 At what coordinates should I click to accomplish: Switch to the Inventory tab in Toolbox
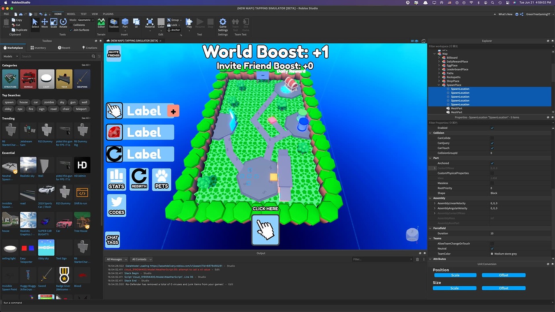click(39, 47)
